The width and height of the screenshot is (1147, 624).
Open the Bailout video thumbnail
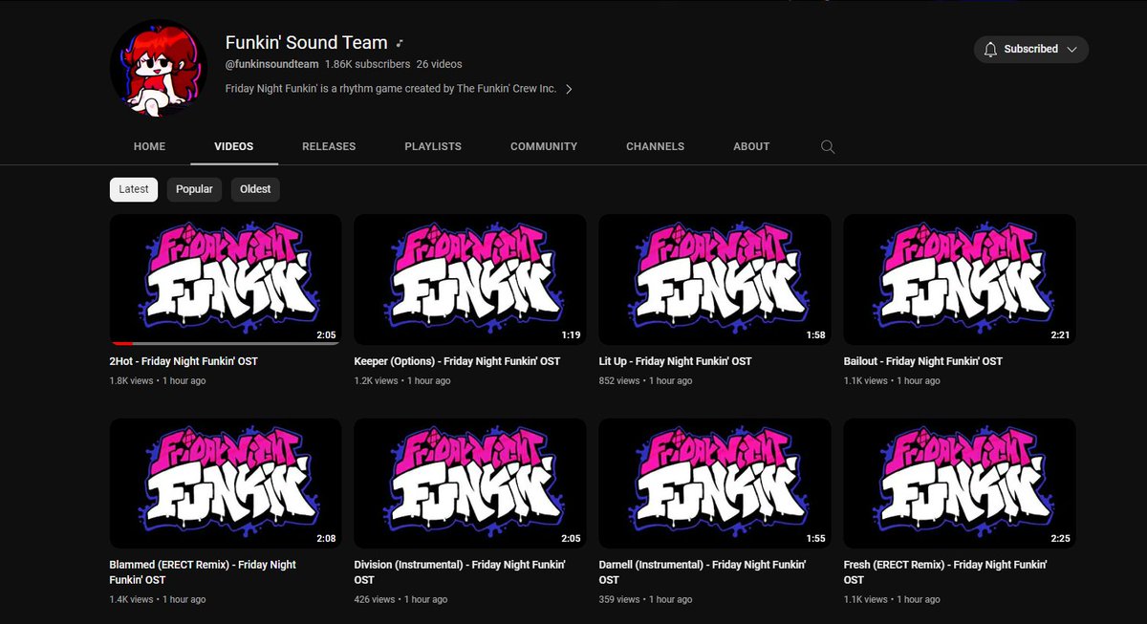(x=960, y=279)
